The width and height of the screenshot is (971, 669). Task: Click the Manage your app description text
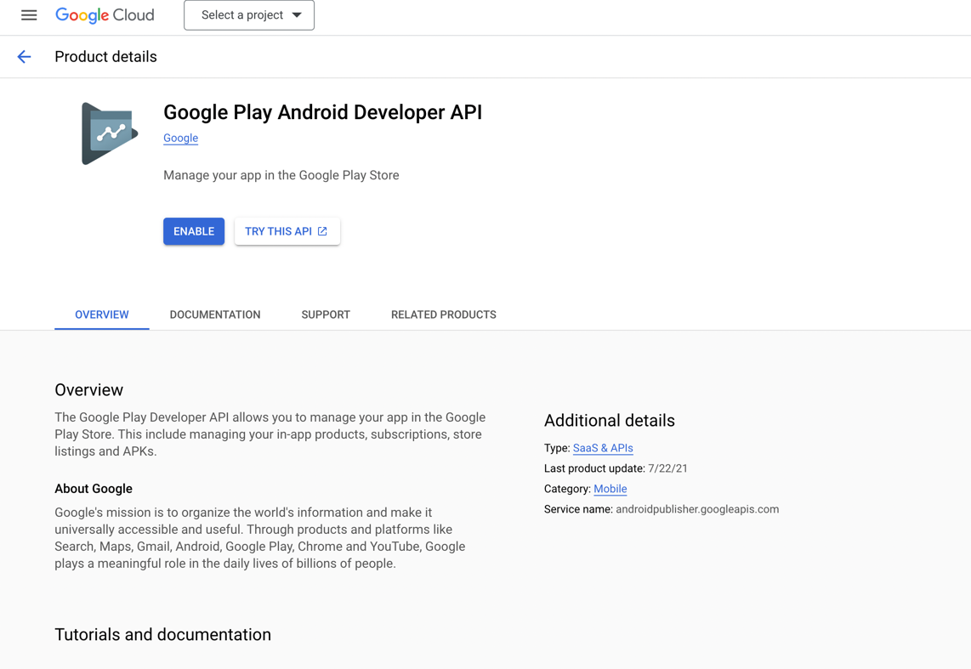pos(281,175)
